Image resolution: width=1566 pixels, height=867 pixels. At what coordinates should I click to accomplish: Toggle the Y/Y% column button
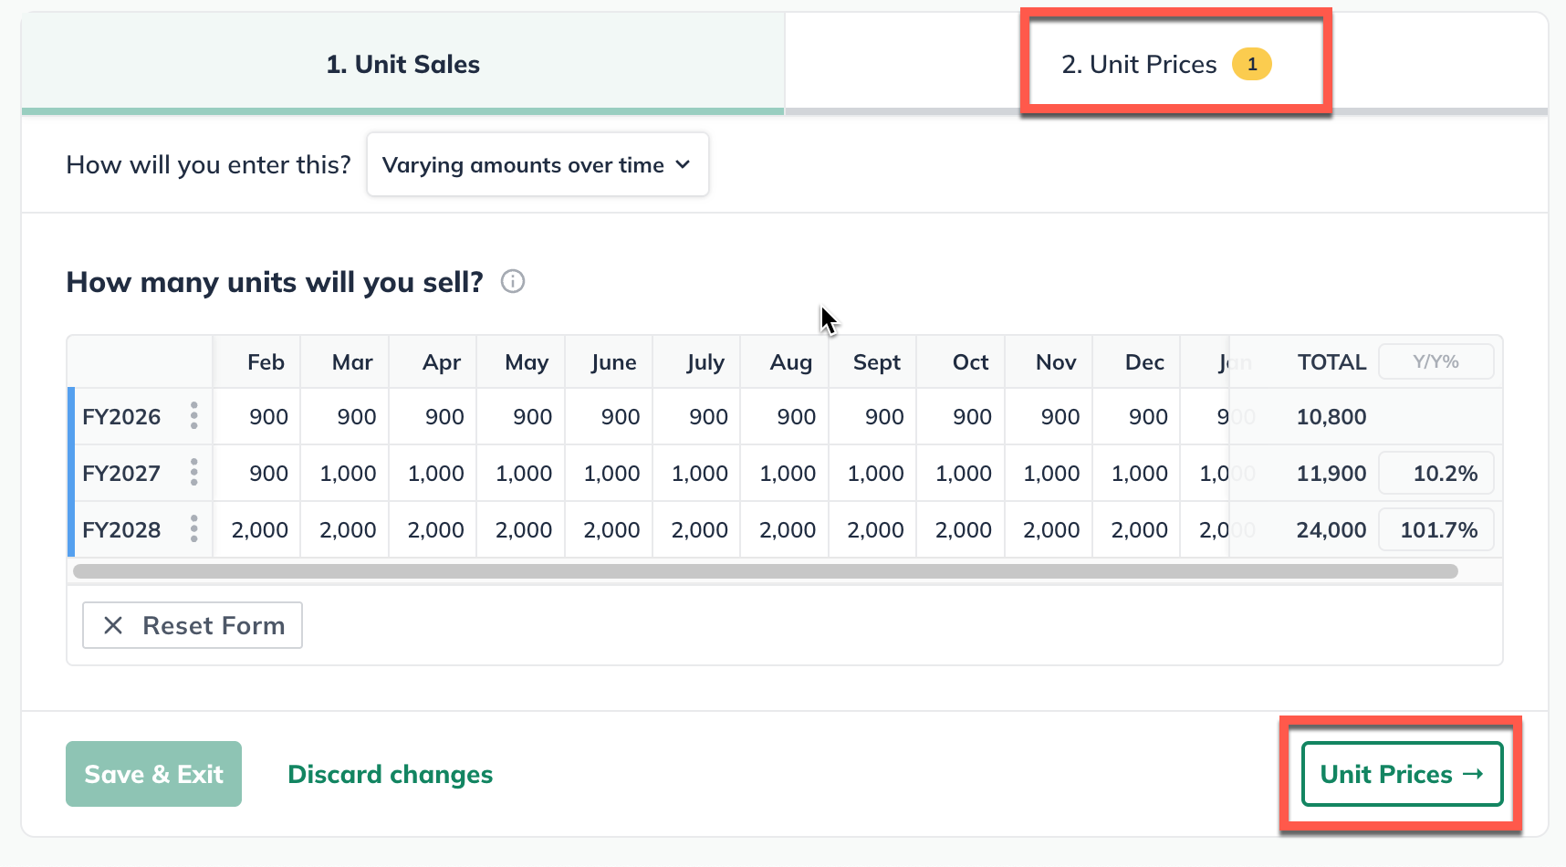click(1435, 361)
